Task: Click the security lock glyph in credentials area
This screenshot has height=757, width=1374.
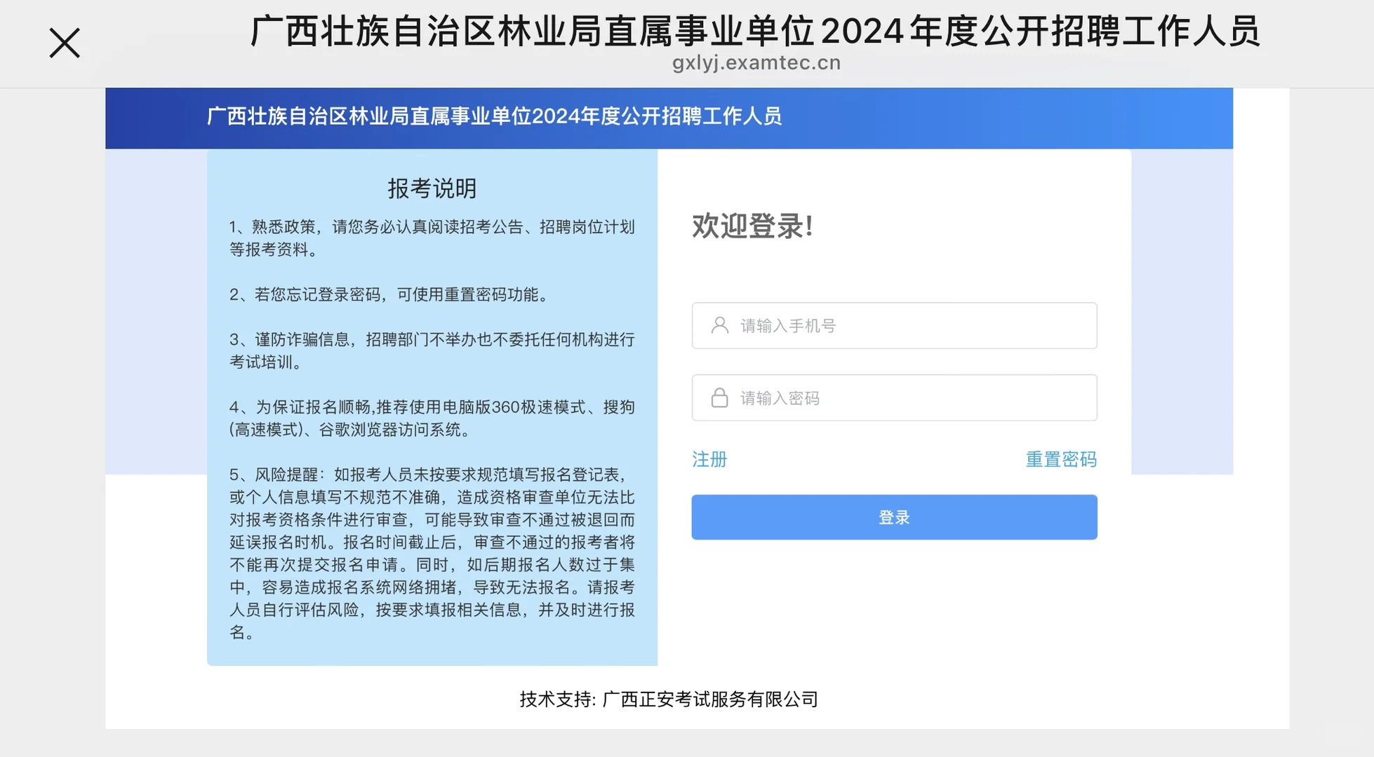Action: pos(718,397)
